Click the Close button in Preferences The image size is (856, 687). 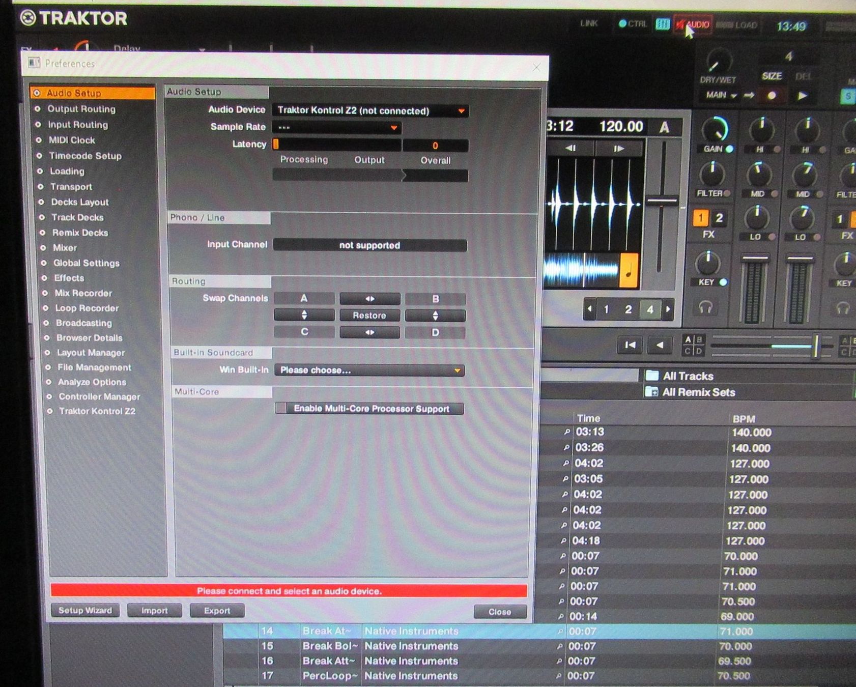tap(500, 612)
